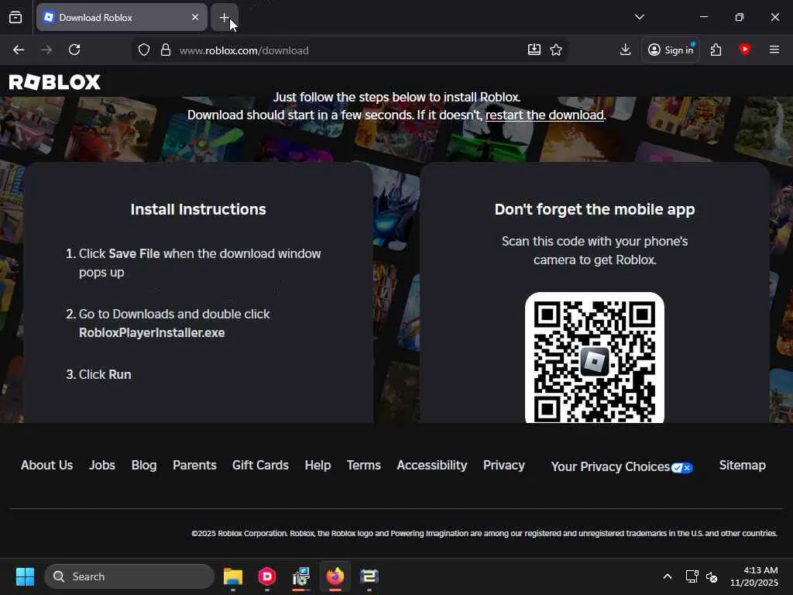Click the Download Roblox tab

click(122, 17)
